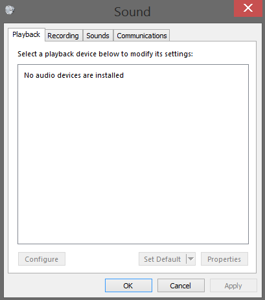Close the Sound dialog with the red X
Screen dimensions: 265x300
click(248, 8)
